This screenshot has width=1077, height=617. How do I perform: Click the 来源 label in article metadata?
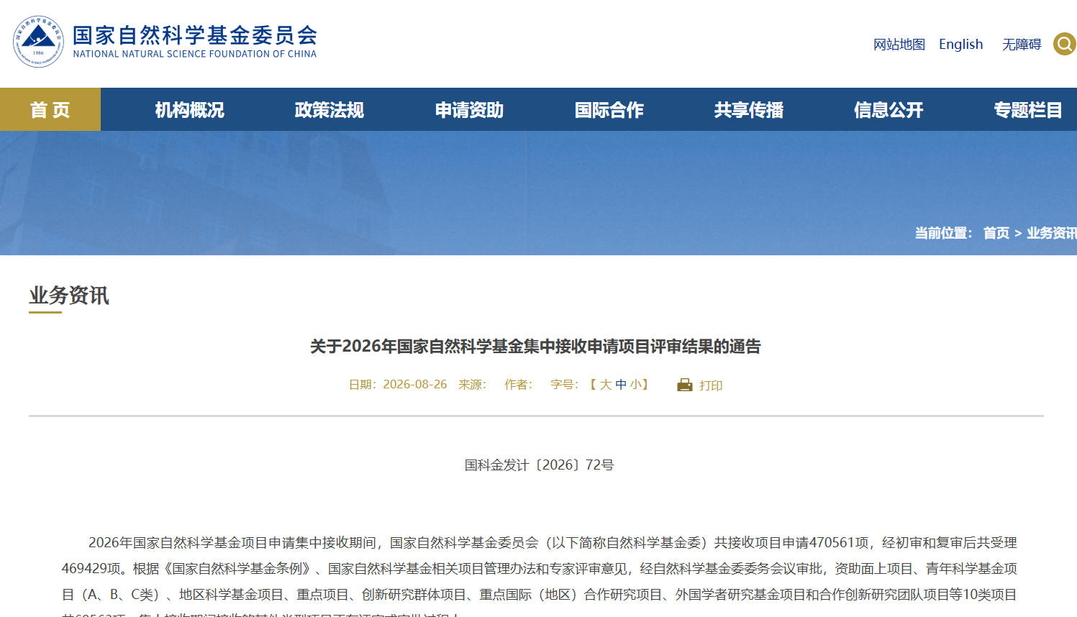(472, 385)
